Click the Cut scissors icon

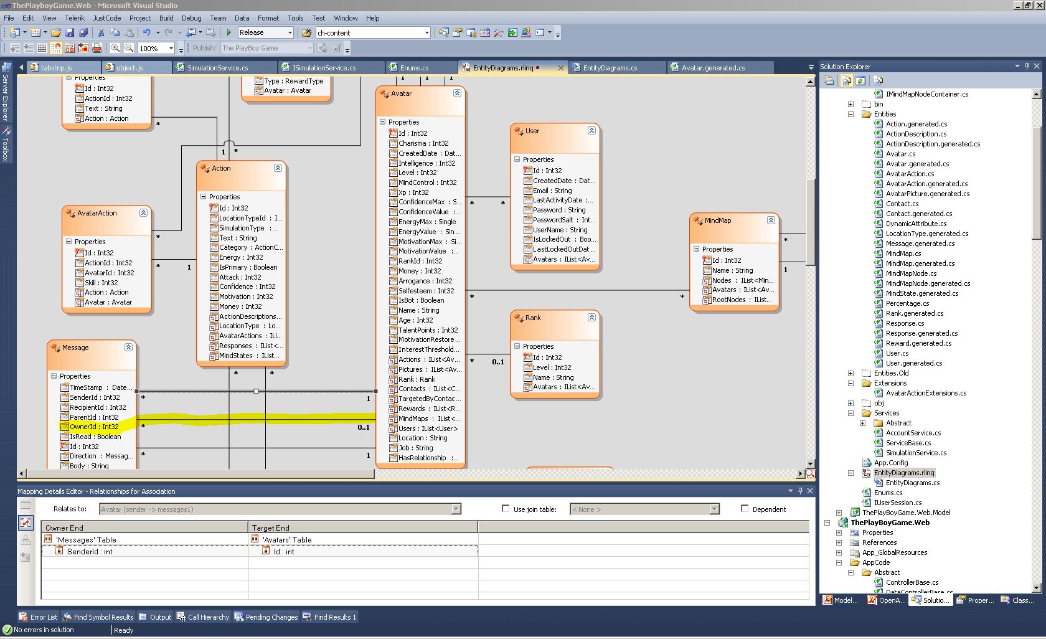click(101, 32)
